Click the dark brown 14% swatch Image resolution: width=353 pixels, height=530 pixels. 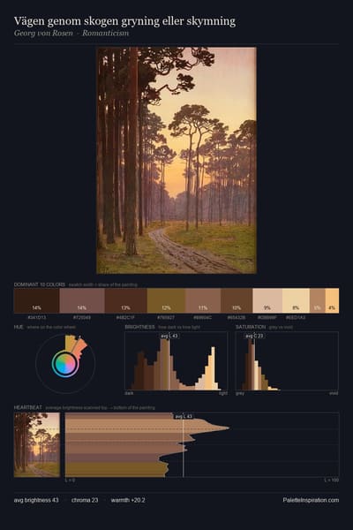[x=36, y=300]
